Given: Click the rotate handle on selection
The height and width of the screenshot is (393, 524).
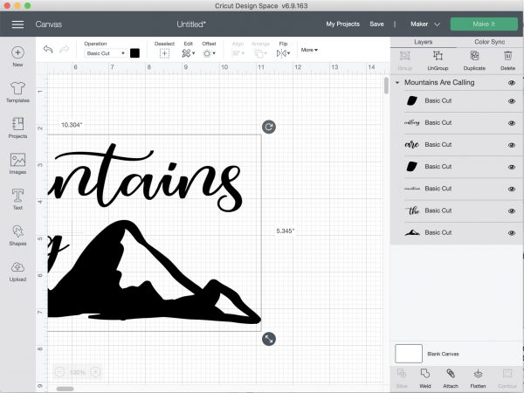Looking at the screenshot, I should 269,127.
